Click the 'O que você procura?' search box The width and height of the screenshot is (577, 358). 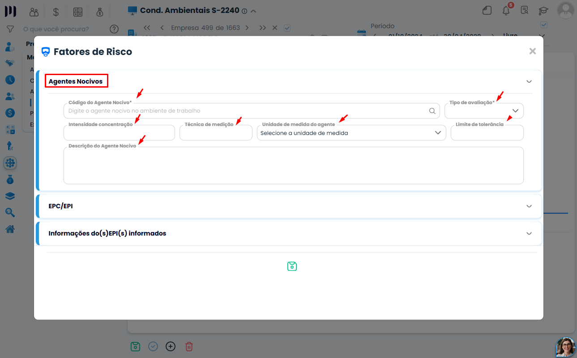(63, 29)
